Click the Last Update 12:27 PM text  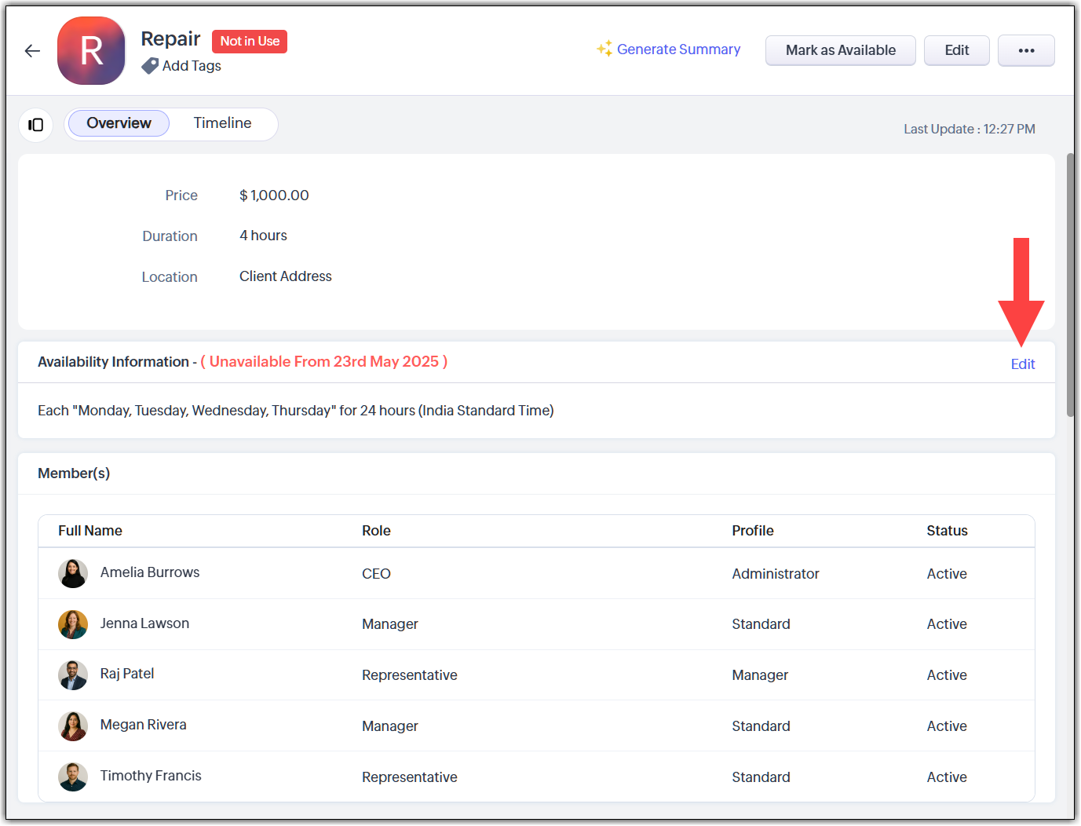[x=970, y=130]
